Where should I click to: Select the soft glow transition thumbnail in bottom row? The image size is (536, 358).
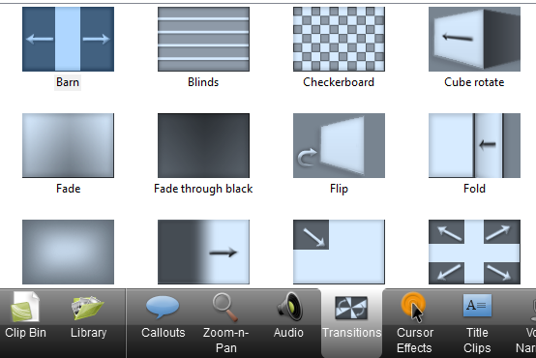tap(68, 252)
